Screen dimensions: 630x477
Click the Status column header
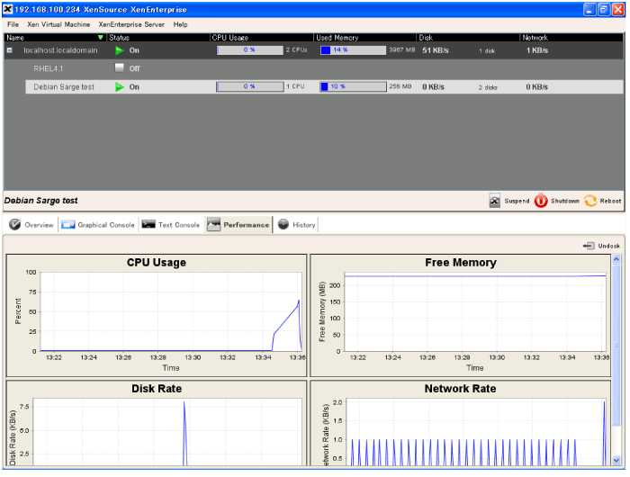click(x=158, y=38)
